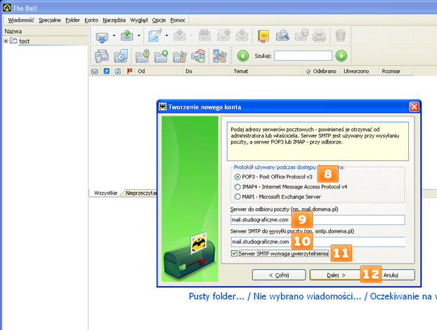Viewport: 437px width, 330px height.
Task: Open the Wygląd menu
Action: [139, 20]
